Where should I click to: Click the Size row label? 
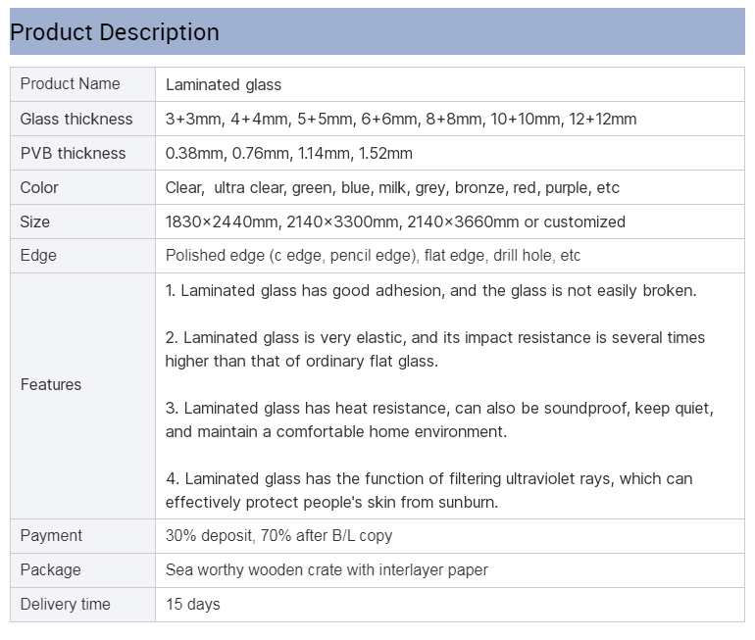(35, 222)
